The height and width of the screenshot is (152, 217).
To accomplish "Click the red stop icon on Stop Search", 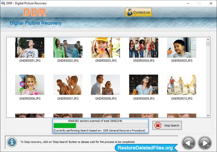I will (158, 125).
